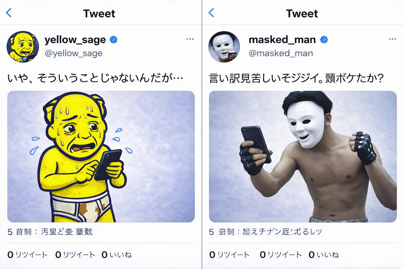
Task: Open more options on yellow_sage's tweet
Action: [x=190, y=39]
